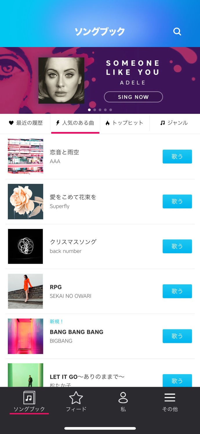Tap the music note genre icon
Image resolution: width=200 pixels, height=434 pixels.
click(163, 123)
